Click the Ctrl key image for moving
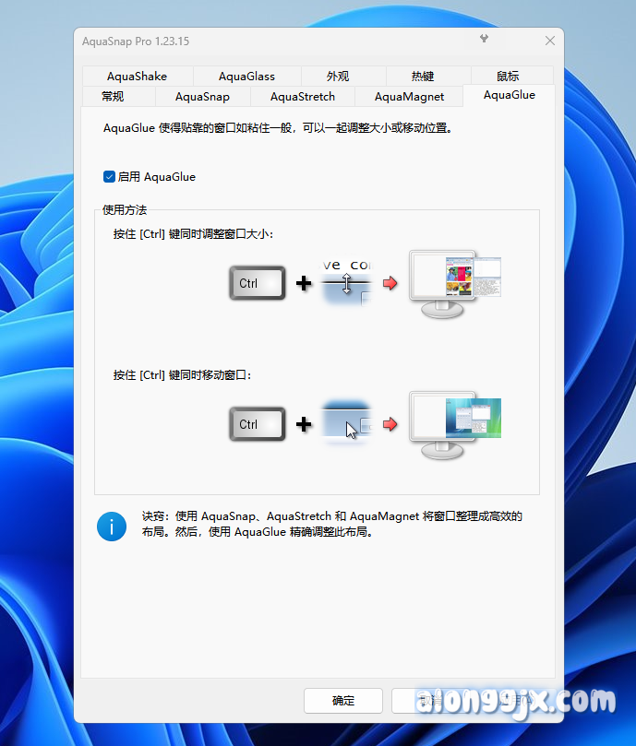Viewport: 636px width, 746px height. click(257, 424)
